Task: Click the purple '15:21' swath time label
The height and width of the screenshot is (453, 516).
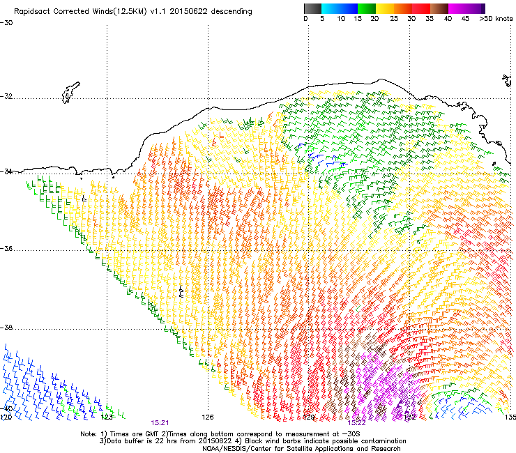Action: 160,423
